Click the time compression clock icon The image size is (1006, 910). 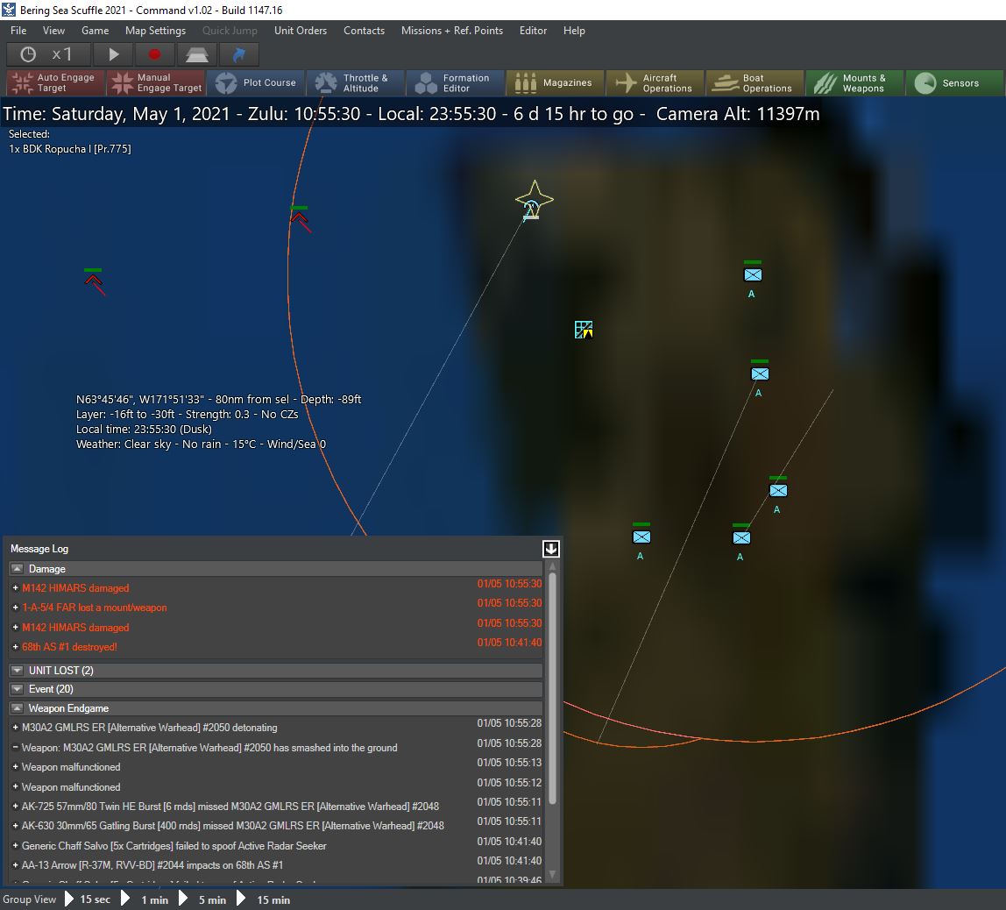pos(27,54)
